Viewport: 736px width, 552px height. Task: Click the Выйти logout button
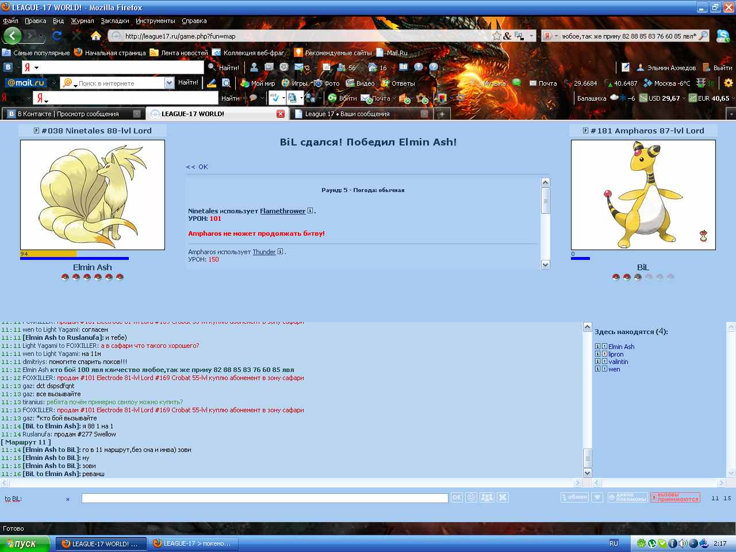(718, 67)
